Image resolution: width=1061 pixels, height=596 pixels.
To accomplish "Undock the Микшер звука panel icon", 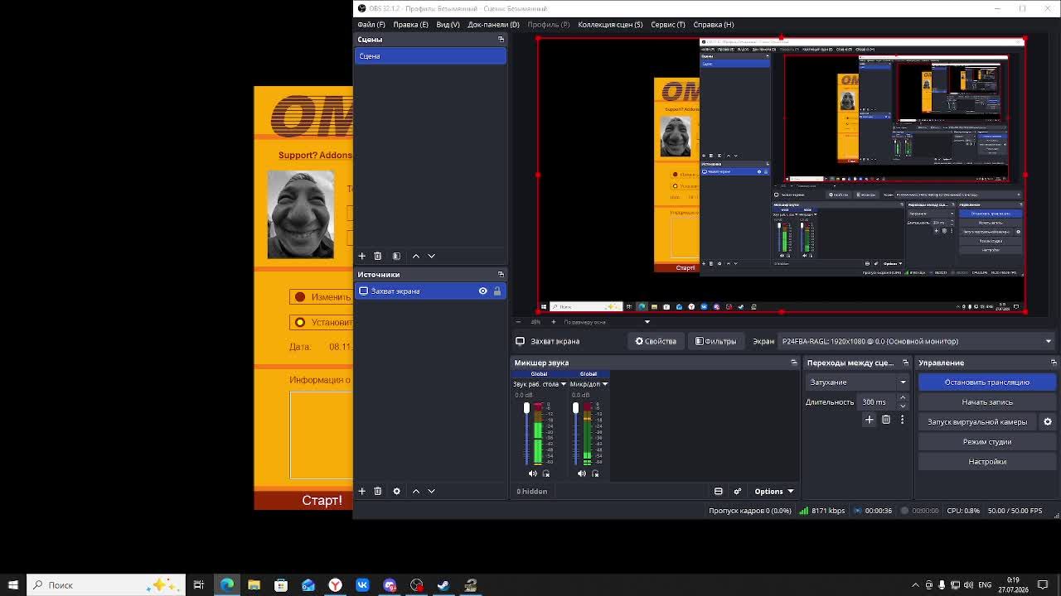I will pos(793,363).
